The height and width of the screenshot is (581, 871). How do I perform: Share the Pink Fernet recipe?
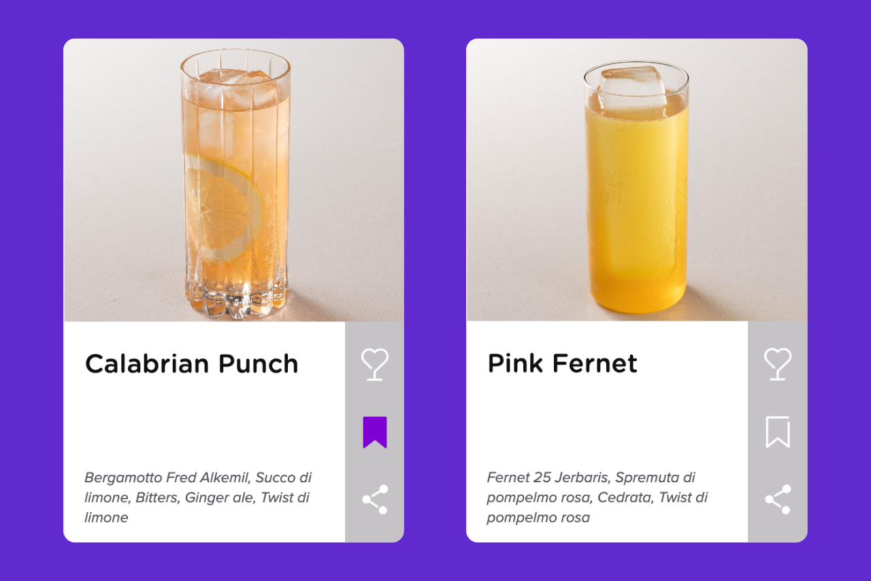click(x=778, y=499)
